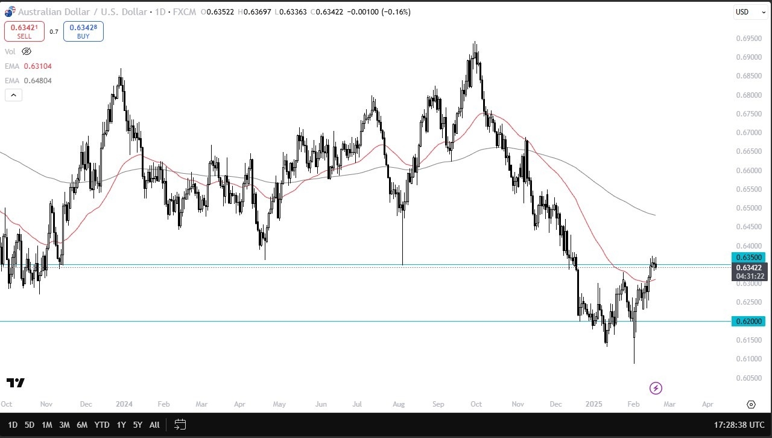Click the Vol indicator label

pos(10,52)
